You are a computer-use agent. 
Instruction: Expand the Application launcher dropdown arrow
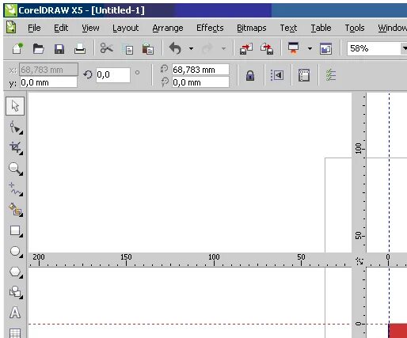(x=310, y=49)
